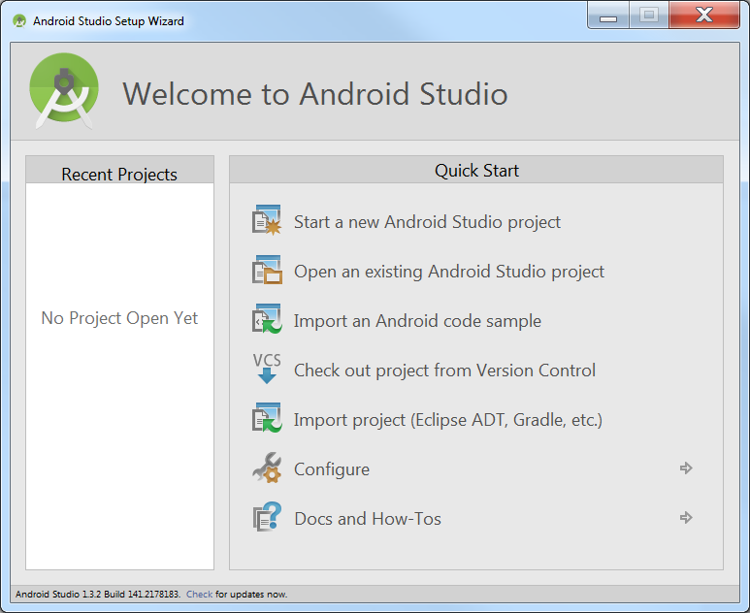Close the Android Studio Setup Wizard window

[x=704, y=16]
